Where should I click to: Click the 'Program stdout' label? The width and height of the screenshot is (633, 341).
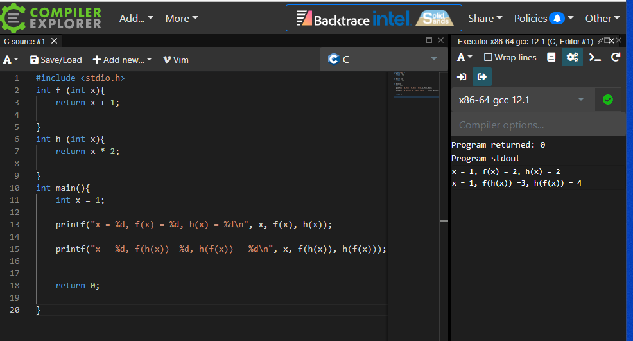click(x=485, y=159)
